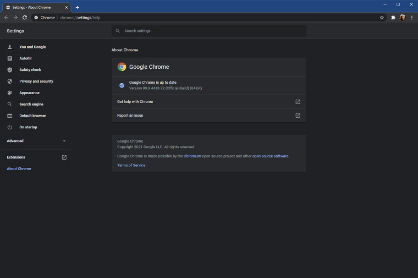Expand the Advanced section arrow

click(64, 141)
